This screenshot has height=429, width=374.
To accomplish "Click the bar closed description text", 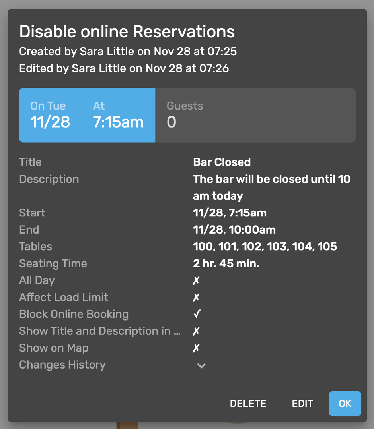I will [x=272, y=187].
